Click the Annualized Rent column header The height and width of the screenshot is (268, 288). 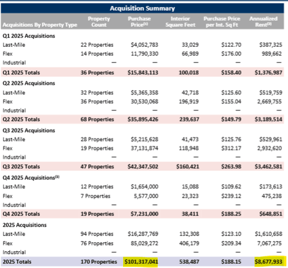(263, 22)
